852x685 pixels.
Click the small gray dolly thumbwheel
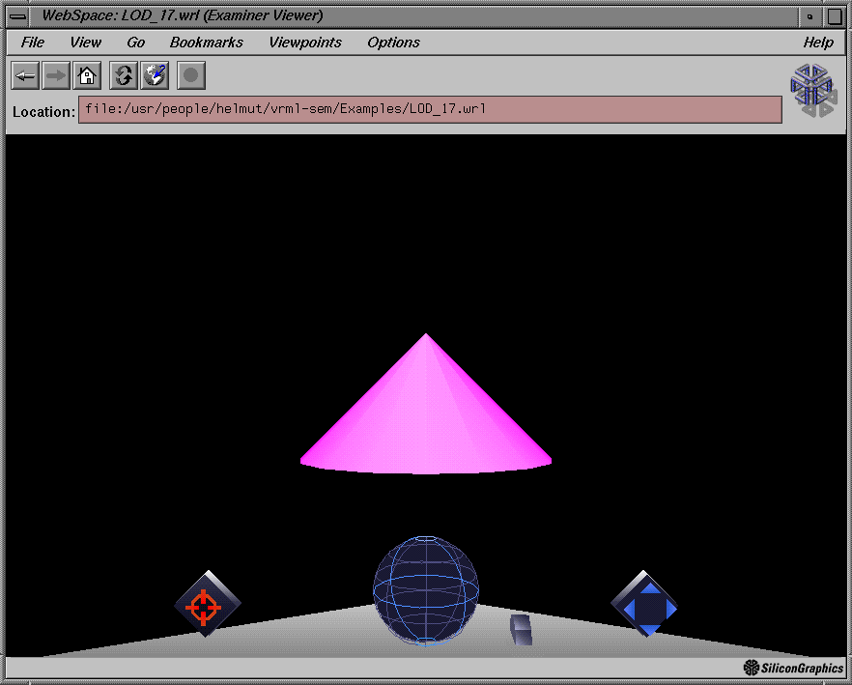521,630
